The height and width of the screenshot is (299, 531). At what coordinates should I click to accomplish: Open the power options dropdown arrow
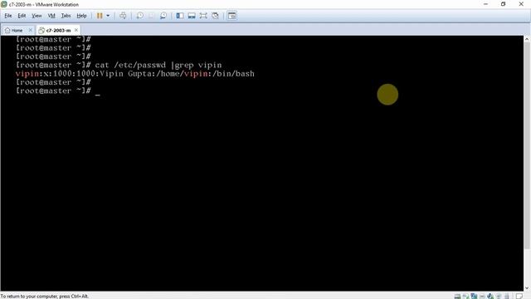(x=108, y=16)
